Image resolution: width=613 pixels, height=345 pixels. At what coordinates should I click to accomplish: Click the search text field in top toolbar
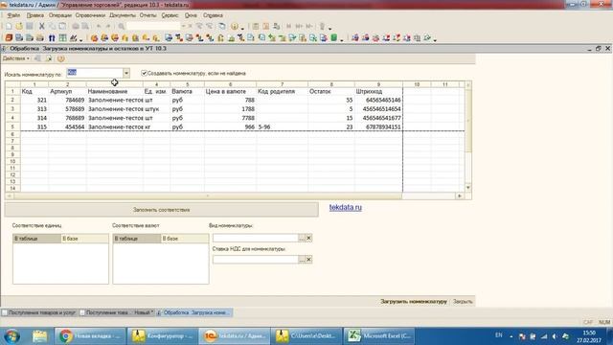tap(153, 26)
